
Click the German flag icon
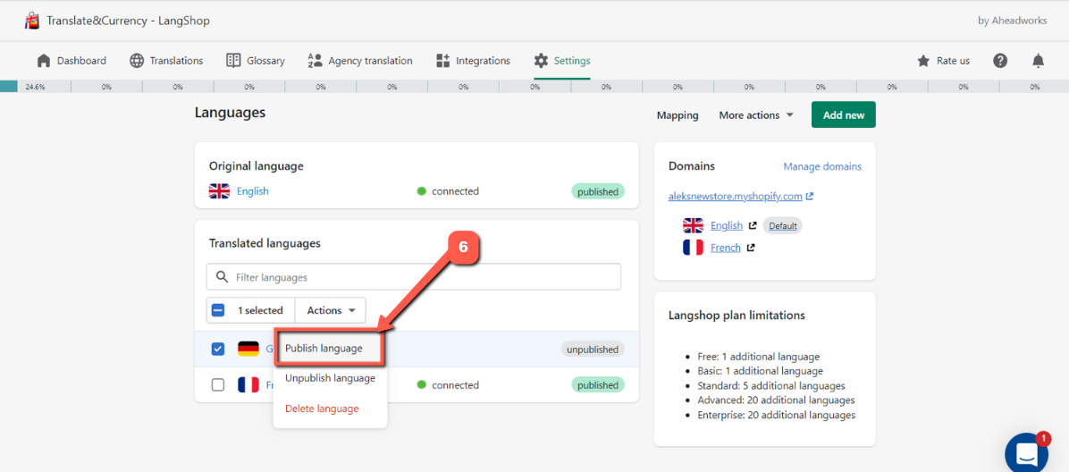point(248,350)
